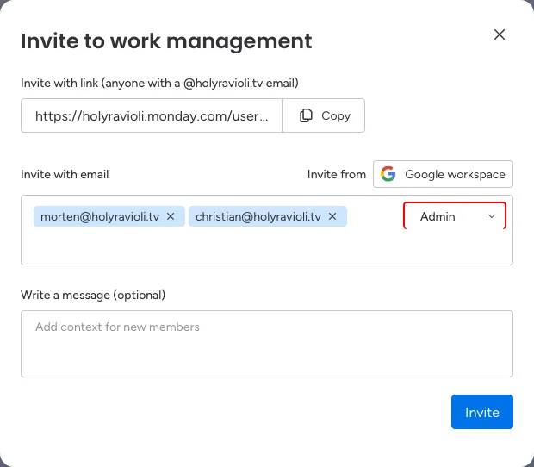Select the christian@holyravioli.tv email chip
Viewport: 534px width, 467px height.
(x=258, y=216)
